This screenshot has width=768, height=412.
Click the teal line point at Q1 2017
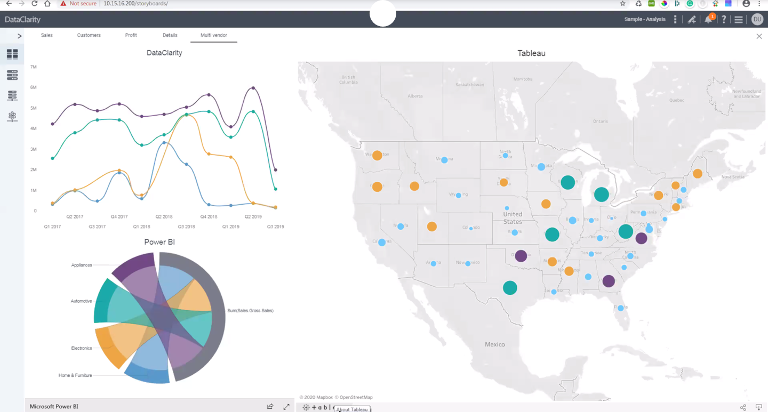pos(52,158)
